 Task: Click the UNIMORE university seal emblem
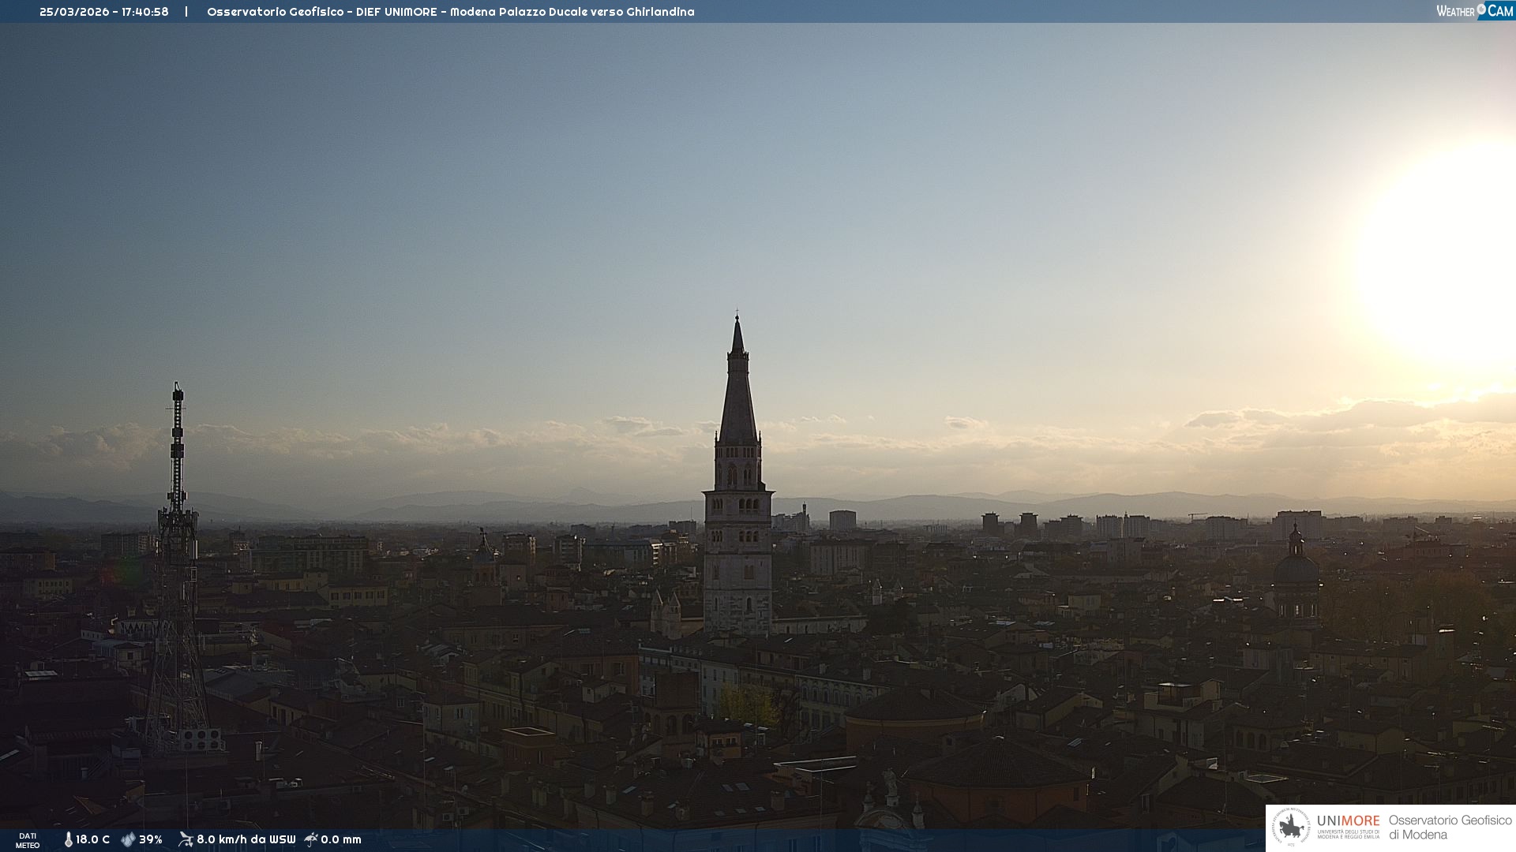[1292, 828]
